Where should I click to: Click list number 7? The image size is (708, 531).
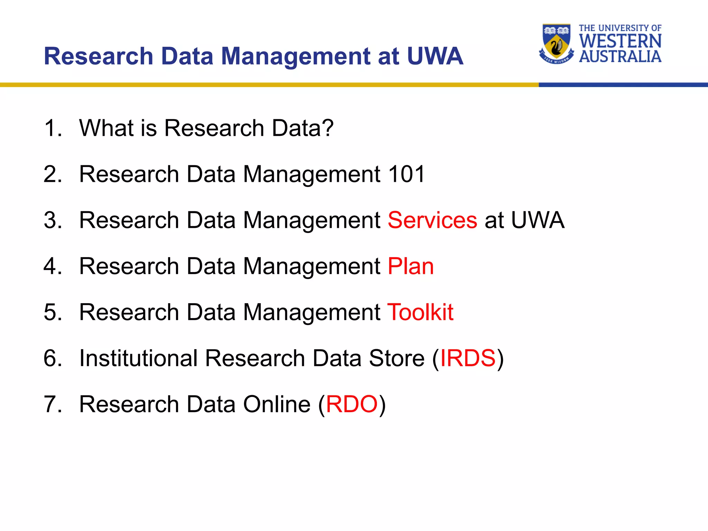(53, 404)
